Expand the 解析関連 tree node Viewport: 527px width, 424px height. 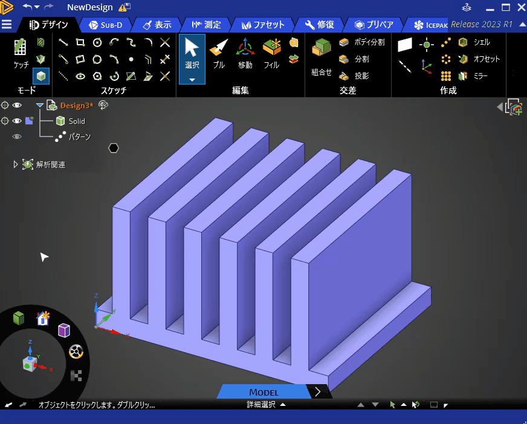point(15,164)
